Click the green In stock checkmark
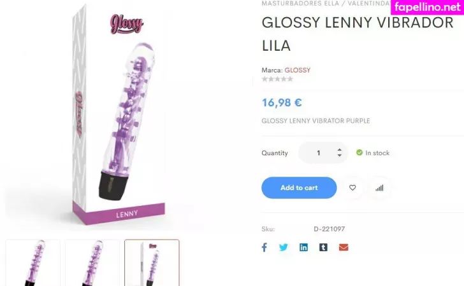464x286 pixels. [359, 153]
